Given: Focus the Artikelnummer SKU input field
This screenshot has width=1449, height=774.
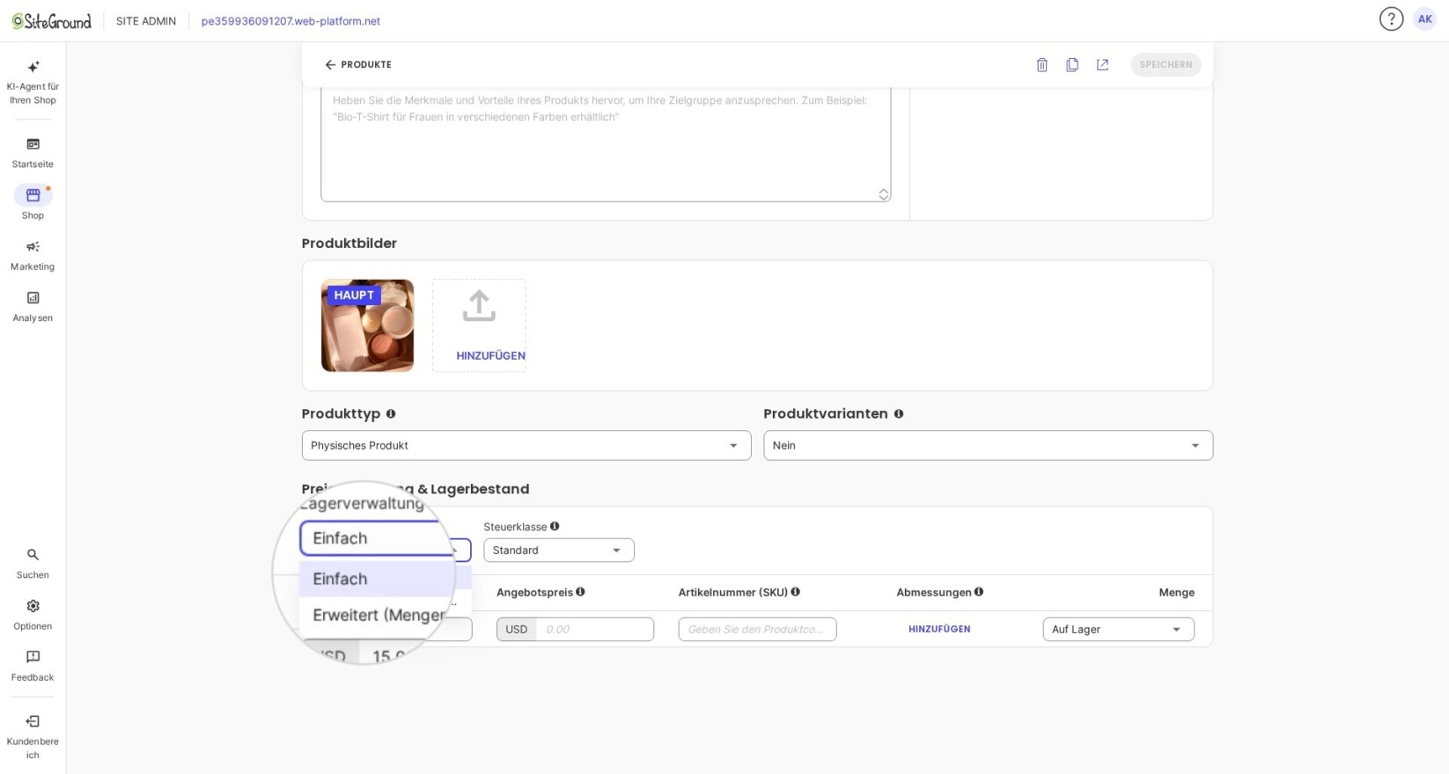Looking at the screenshot, I should click(757, 630).
